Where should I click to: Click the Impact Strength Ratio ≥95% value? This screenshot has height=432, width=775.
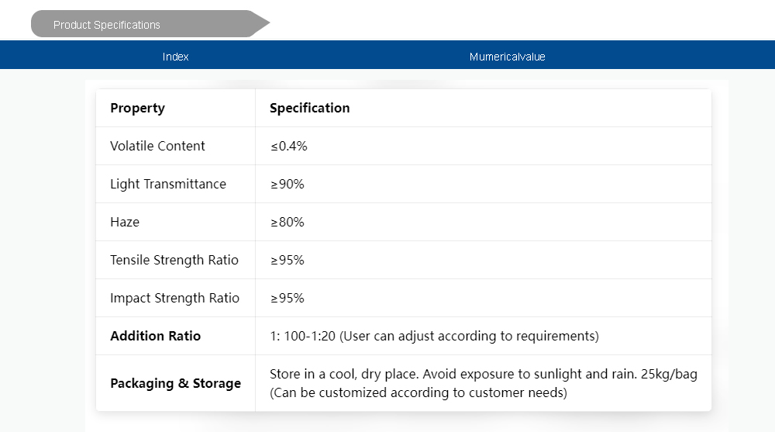coord(287,298)
